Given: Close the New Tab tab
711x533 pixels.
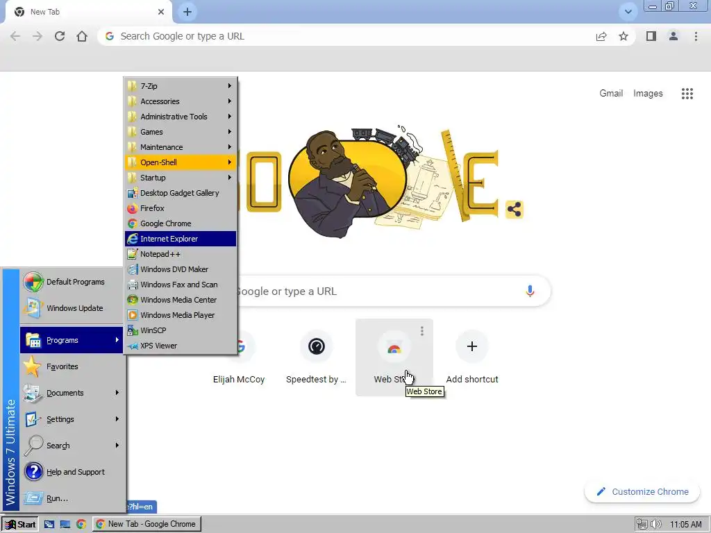Looking at the screenshot, I should click(x=161, y=12).
